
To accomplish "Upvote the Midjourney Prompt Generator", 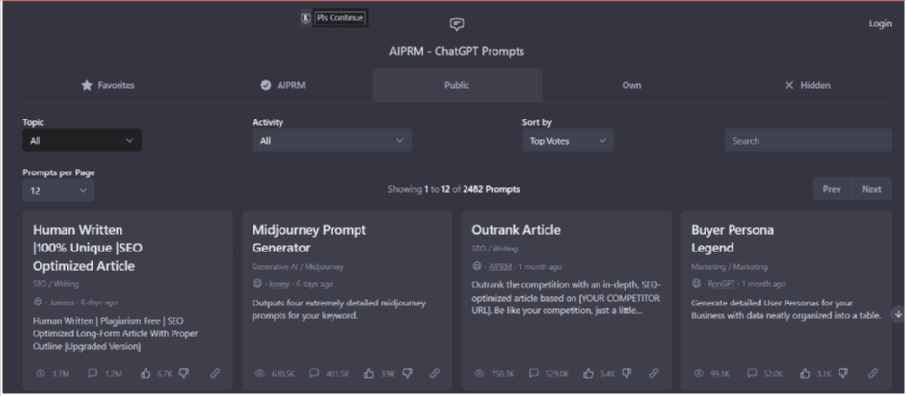I will pyautogui.click(x=368, y=374).
